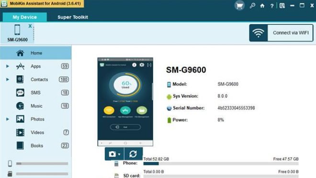
Task: Refresh the device screen preview
Action: [x=133, y=154]
